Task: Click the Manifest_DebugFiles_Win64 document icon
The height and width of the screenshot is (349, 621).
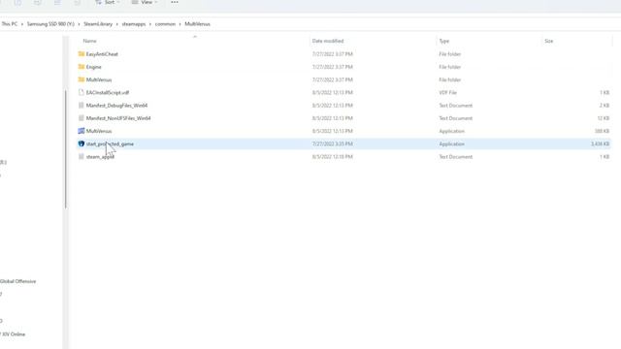Action: [x=82, y=106]
